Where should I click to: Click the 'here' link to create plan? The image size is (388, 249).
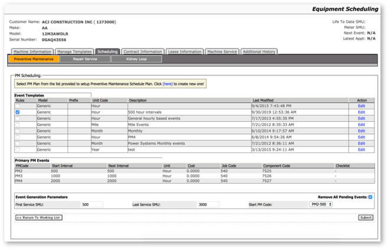(x=167, y=84)
